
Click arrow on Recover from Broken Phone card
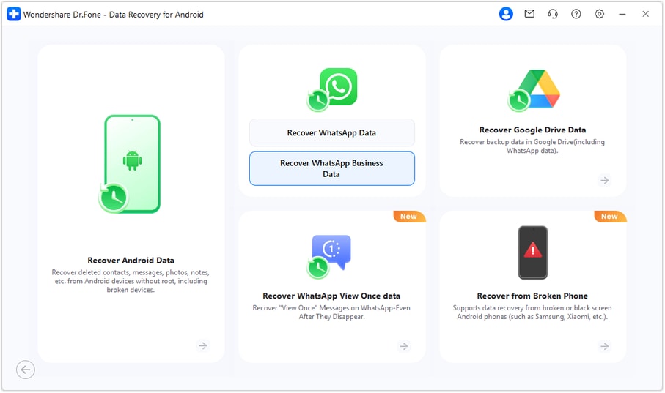click(605, 346)
